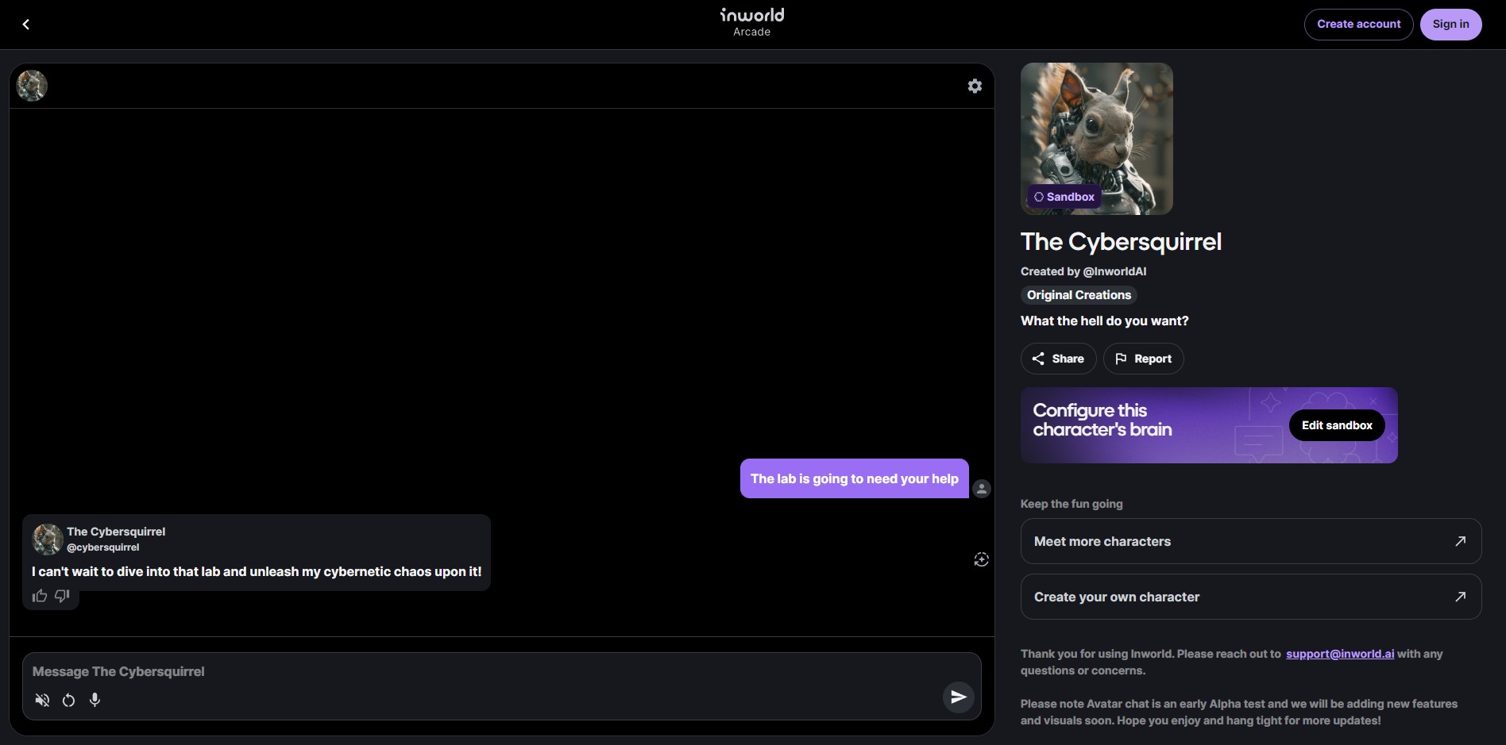Activate the microphone for voice input
Image resolution: width=1506 pixels, height=745 pixels.
pos(95,700)
